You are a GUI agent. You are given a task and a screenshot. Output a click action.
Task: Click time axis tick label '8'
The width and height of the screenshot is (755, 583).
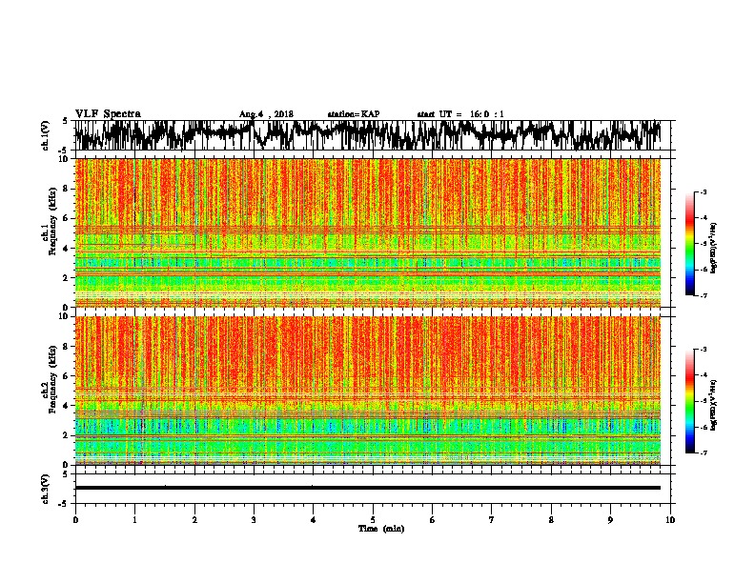point(551,520)
